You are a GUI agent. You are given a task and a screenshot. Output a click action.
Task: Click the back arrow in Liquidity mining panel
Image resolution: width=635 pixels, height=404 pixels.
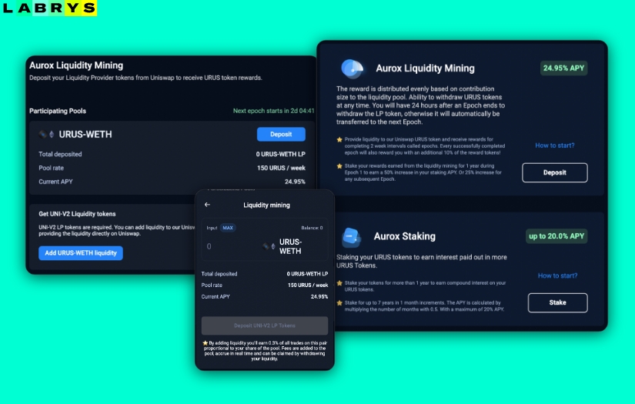207,205
